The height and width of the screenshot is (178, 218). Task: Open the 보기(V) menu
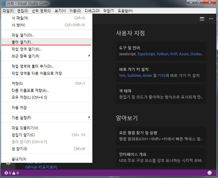60,11
